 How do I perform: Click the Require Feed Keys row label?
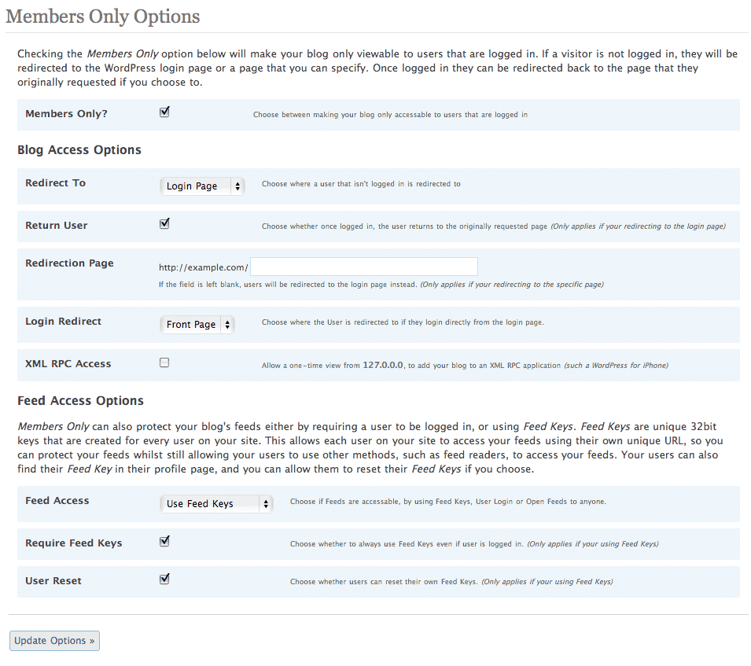(74, 543)
